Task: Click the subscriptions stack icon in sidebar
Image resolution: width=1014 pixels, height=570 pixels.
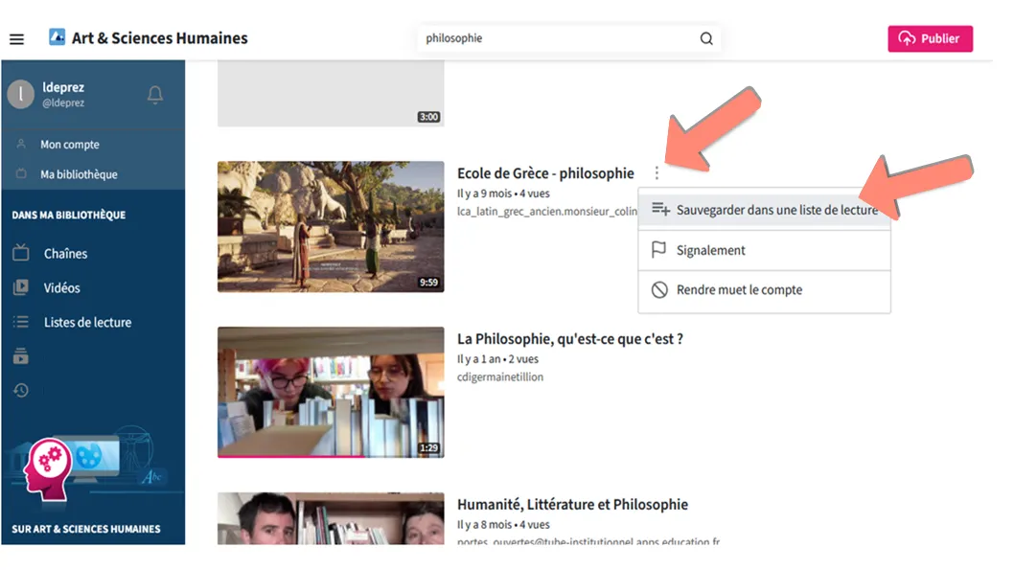Action: 21,356
